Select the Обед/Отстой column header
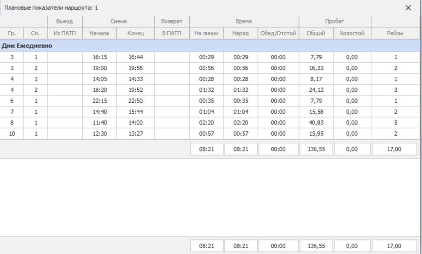Viewport: 422px width, 254px height. click(x=278, y=33)
